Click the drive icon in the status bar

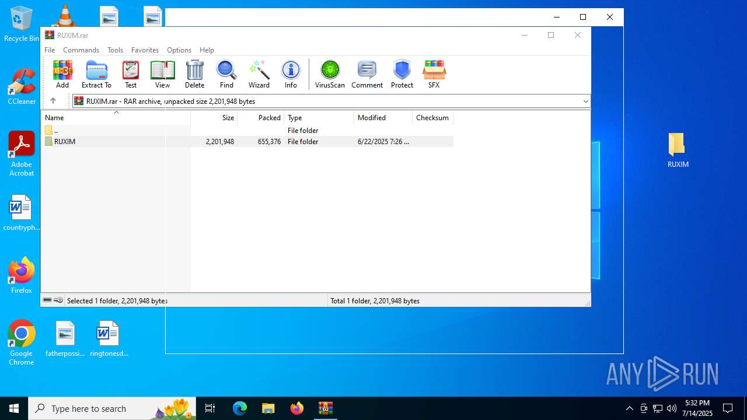click(47, 300)
